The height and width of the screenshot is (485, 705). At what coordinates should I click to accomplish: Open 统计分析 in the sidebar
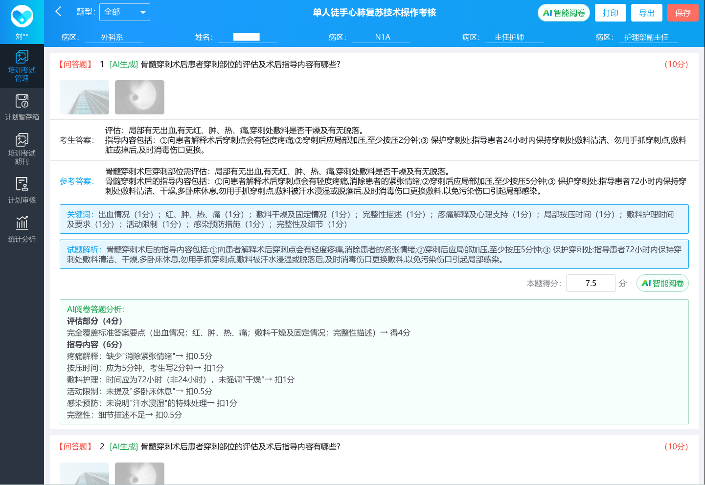(22, 229)
